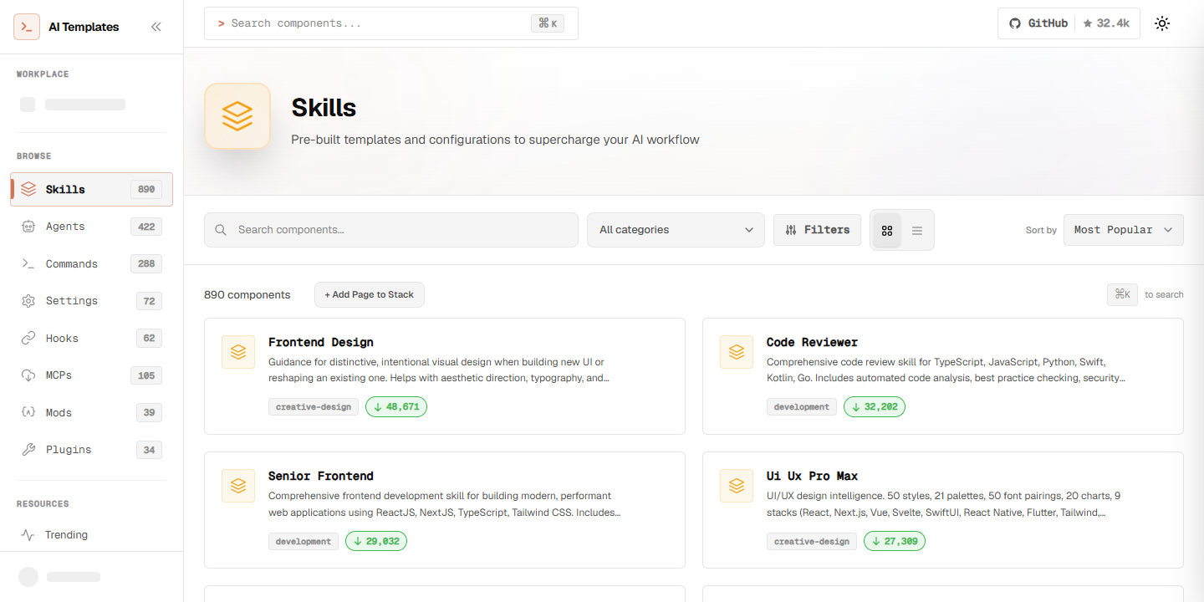Click the Hooks link icon in sidebar

[x=28, y=339]
